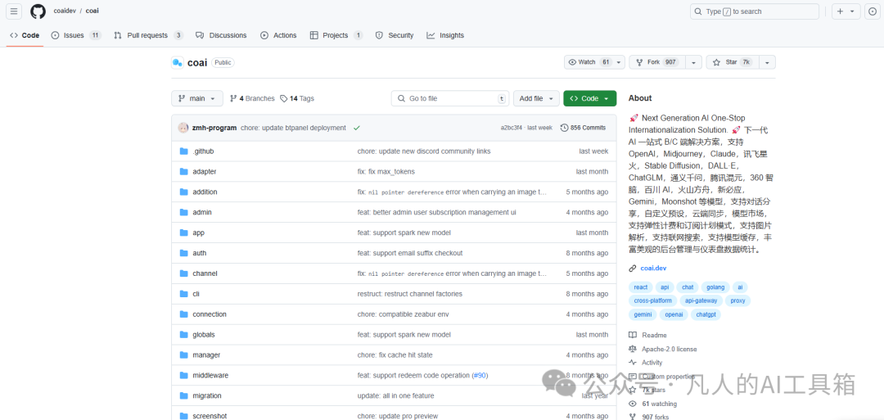
Task: Click the admin folder icon
Action: coord(183,212)
